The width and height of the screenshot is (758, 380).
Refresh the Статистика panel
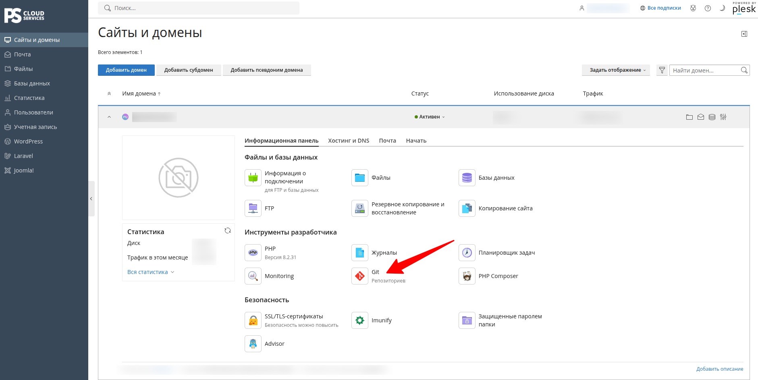(x=228, y=230)
